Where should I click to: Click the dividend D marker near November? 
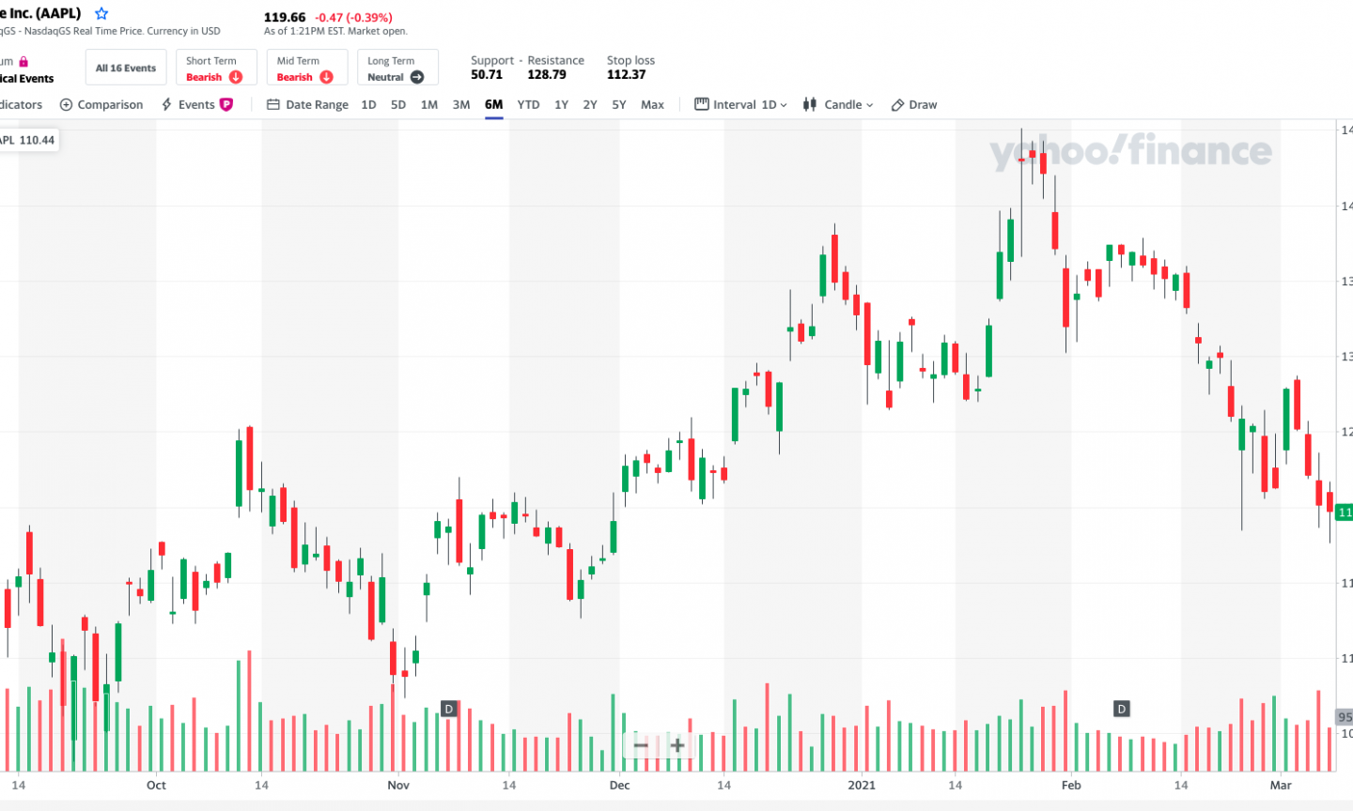coord(449,709)
